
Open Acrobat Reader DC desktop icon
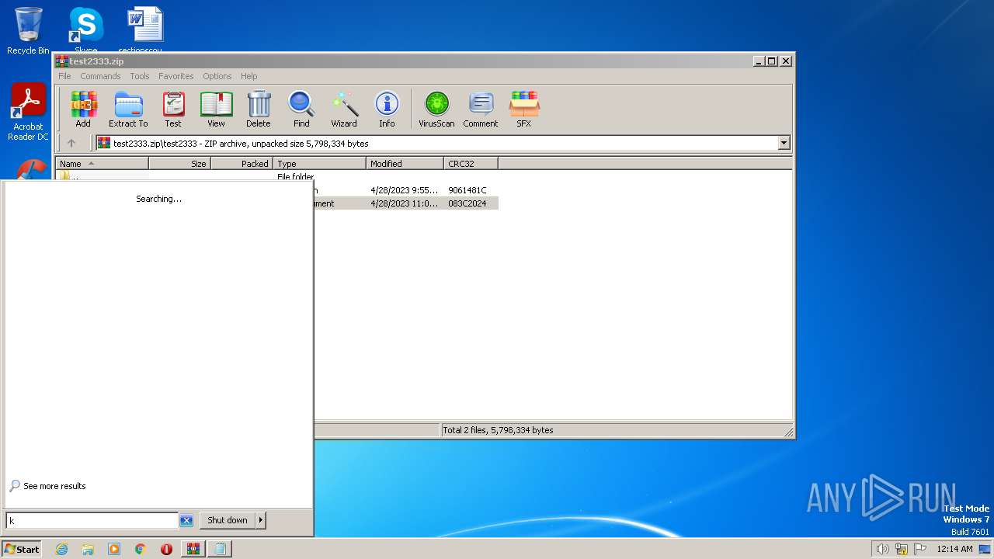tap(28, 113)
